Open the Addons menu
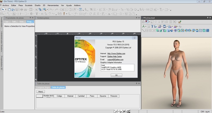212x113 pixels. tap(77, 5)
